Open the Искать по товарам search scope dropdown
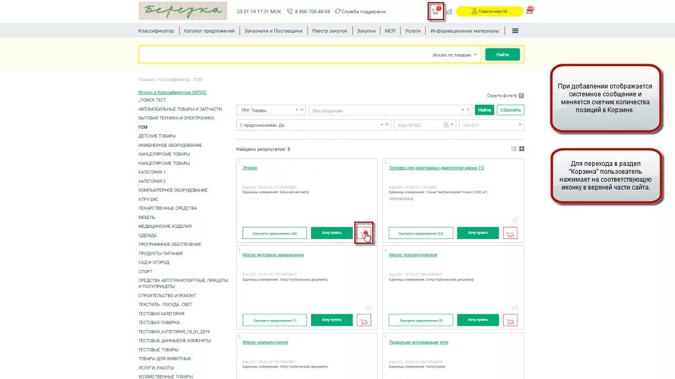The width and height of the screenshot is (675, 379). click(x=455, y=55)
